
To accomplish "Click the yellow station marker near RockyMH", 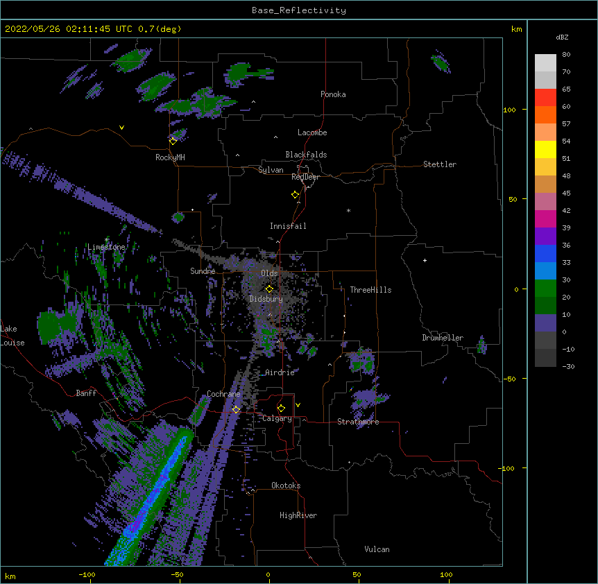I will (173, 141).
